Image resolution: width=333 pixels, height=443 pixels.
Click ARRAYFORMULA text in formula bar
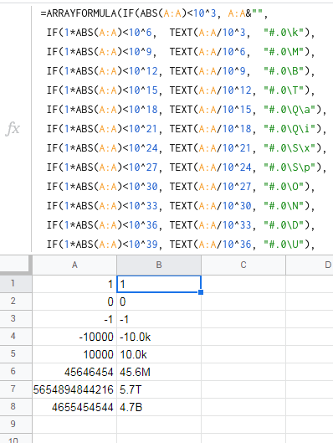tap(81, 13)
